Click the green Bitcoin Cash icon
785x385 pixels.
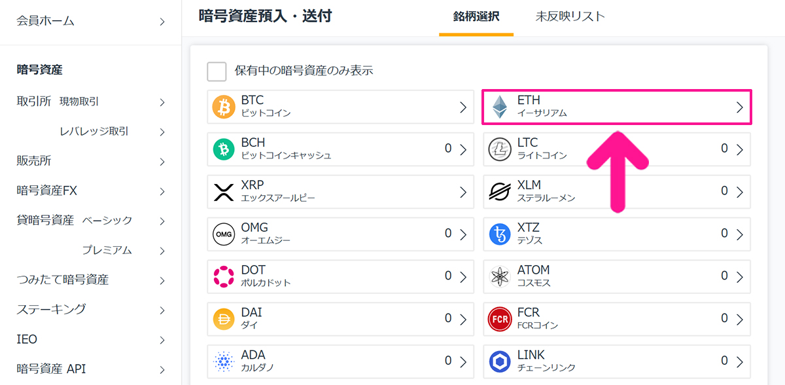click(224, 150)
